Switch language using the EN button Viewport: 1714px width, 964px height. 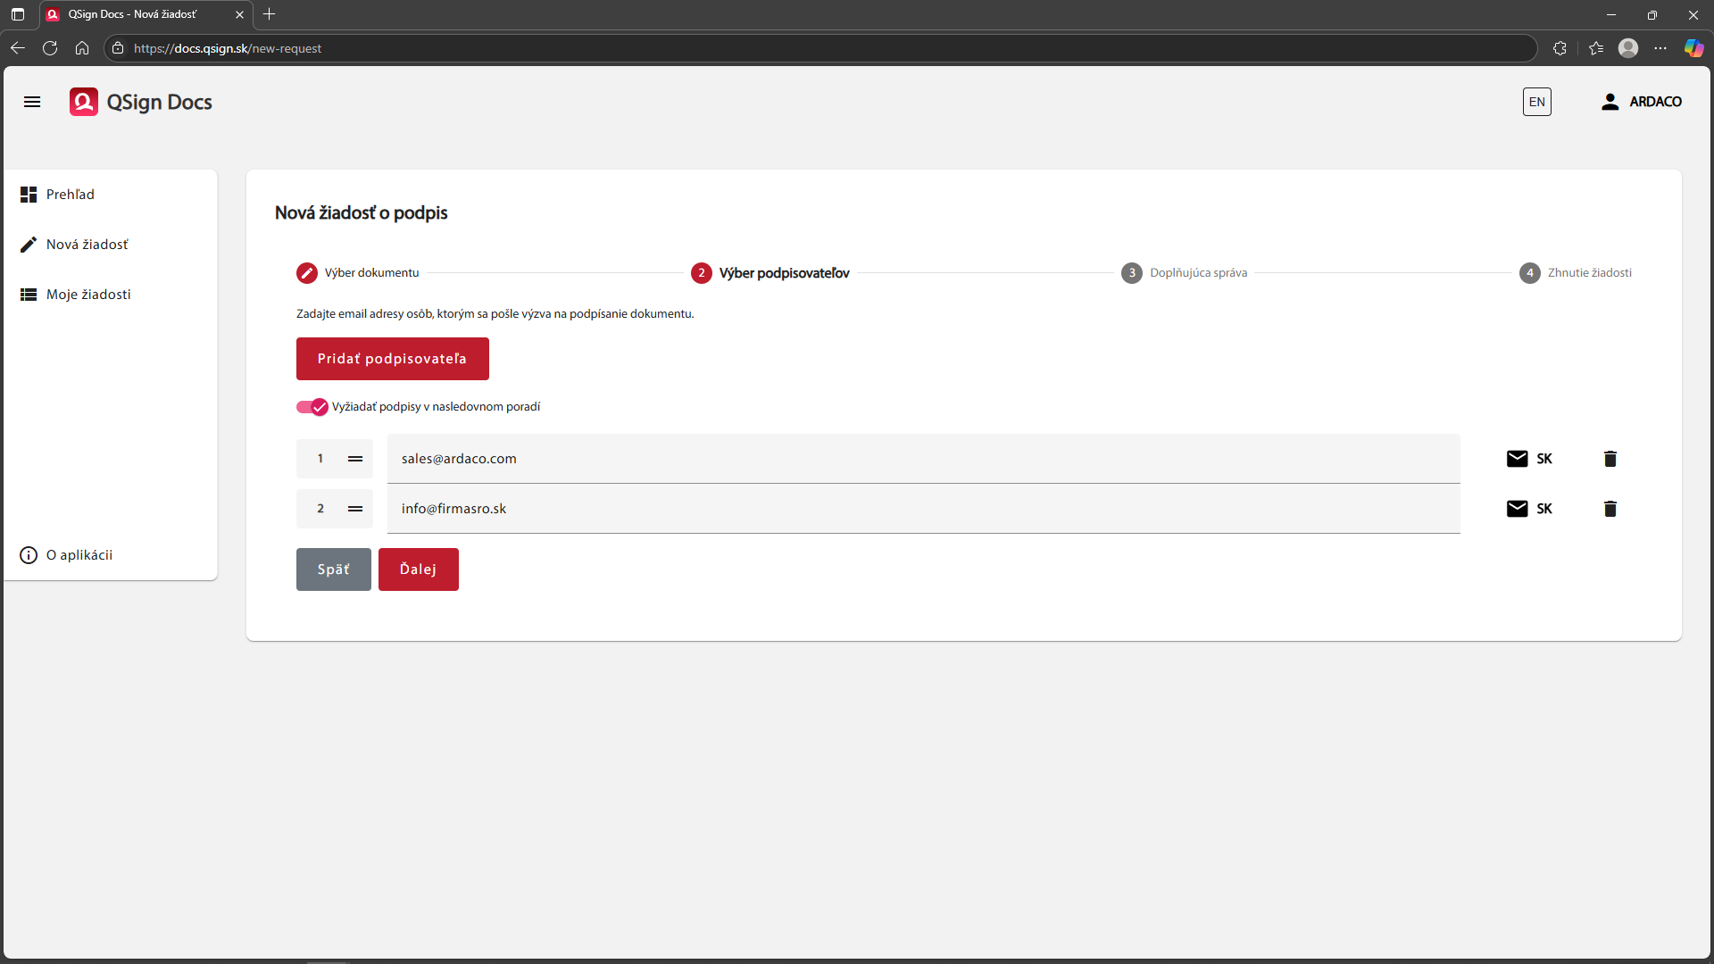click(1536, 102)
